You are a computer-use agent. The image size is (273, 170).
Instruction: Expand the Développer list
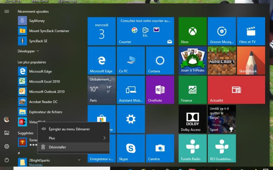(x=28, y=51)
